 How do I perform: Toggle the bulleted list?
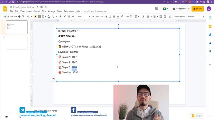click(x=148, y=17)
